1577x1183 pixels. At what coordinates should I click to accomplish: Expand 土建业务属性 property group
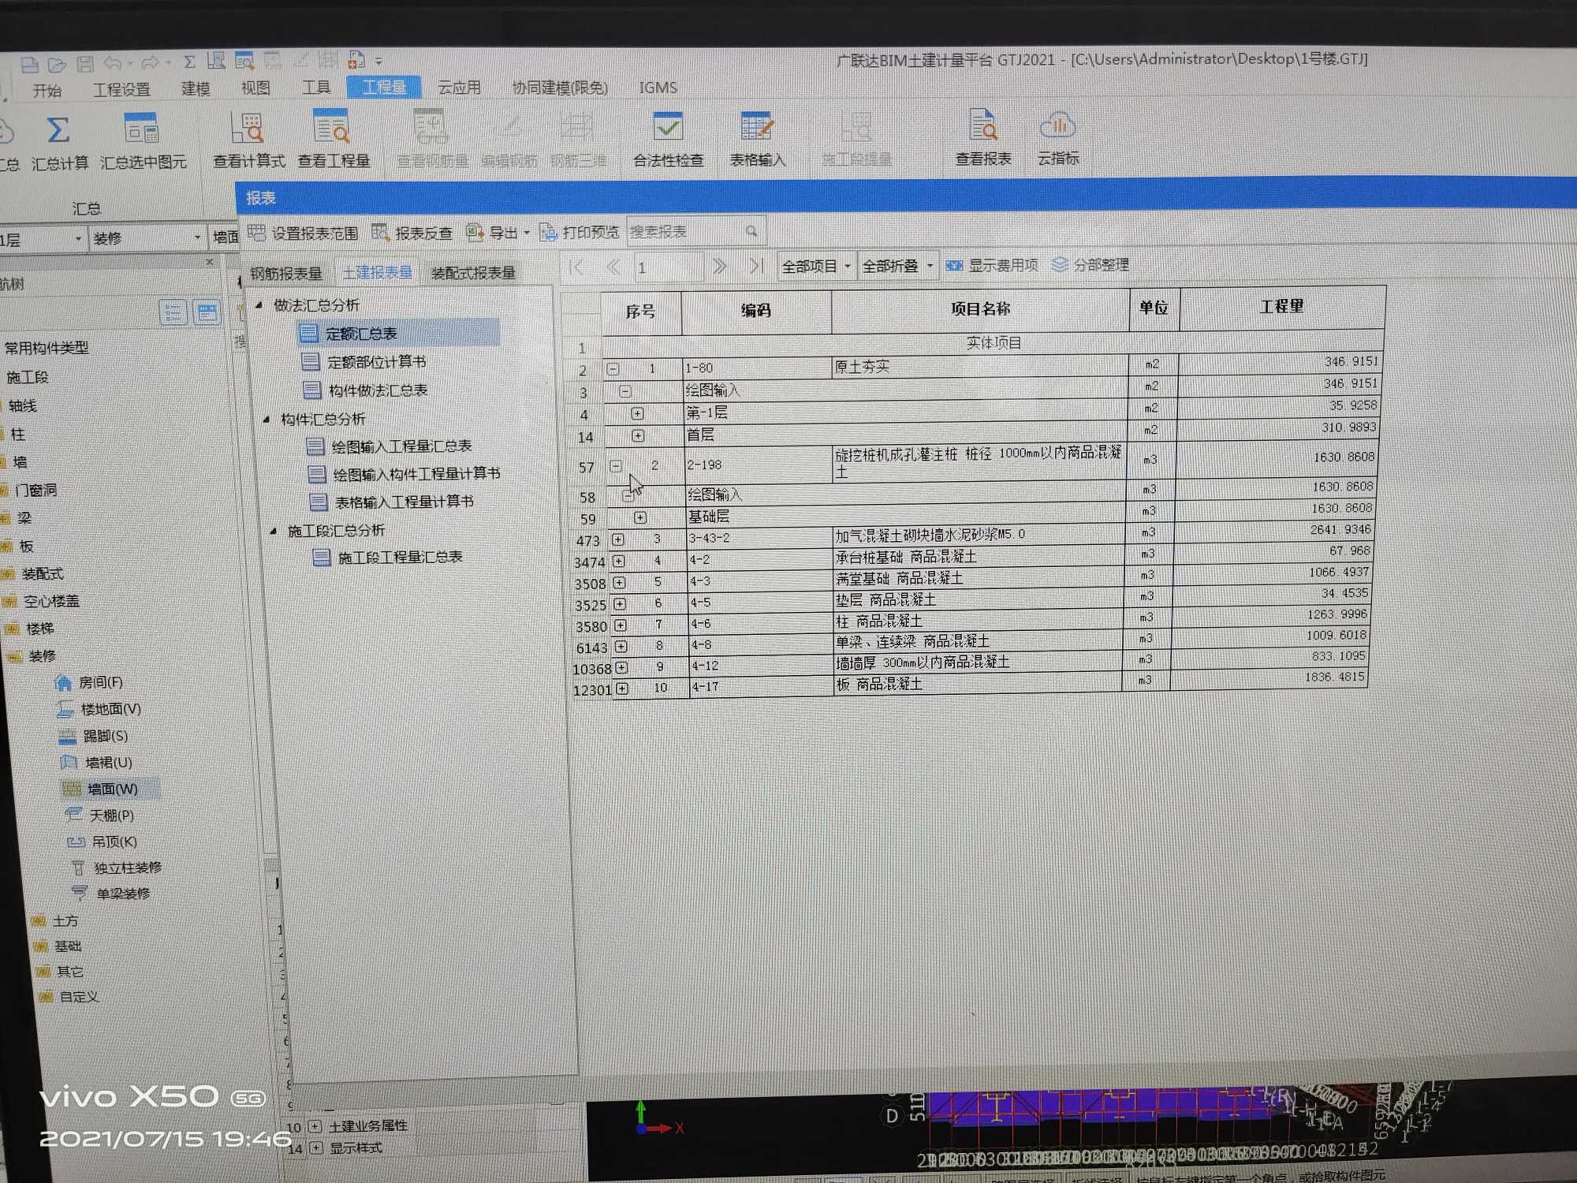(315, 1126)
